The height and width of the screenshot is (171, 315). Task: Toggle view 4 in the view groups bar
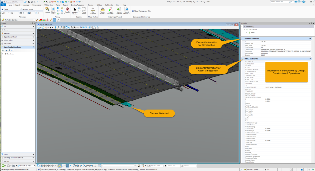[x=47, y=166]
